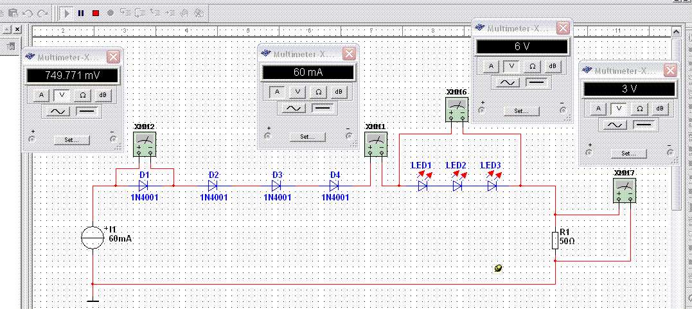Run the simulation with the play button

(x=67, y=13)
